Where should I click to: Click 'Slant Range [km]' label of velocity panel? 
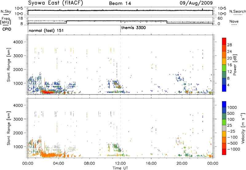click(x=9, y=128)
